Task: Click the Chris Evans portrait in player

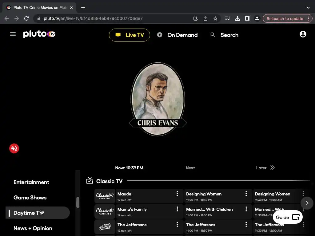Action: point(158,99)
